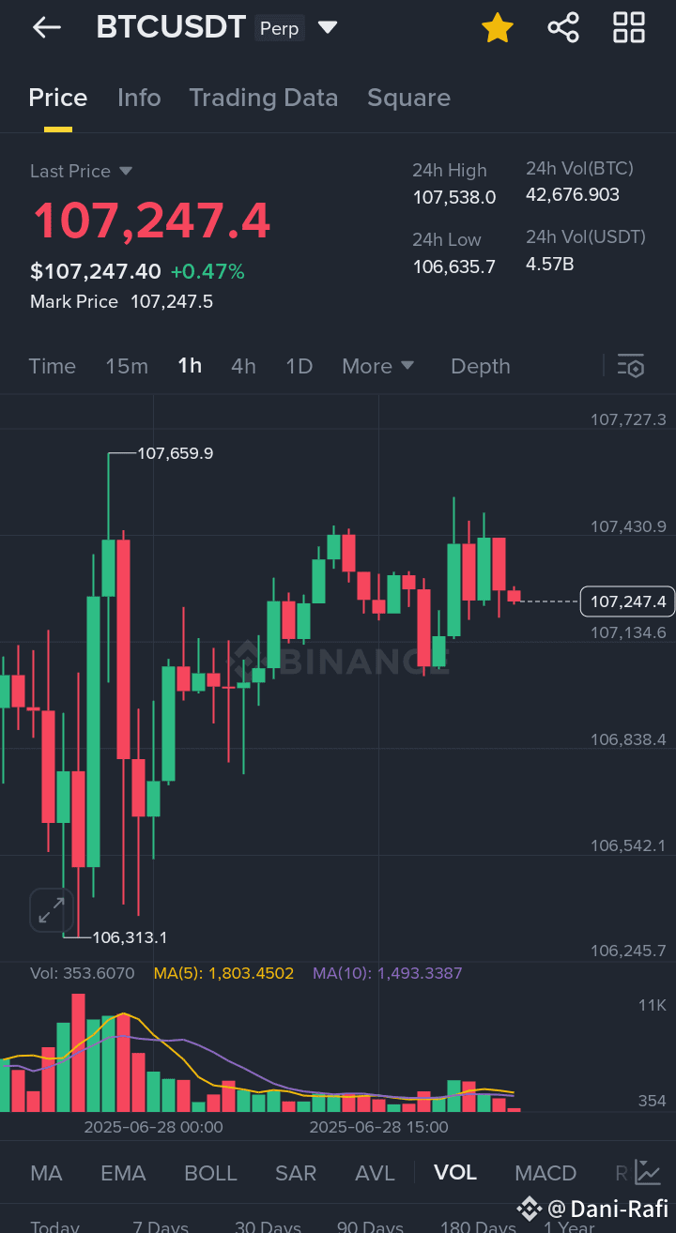676x1233 pixels.
Task: Toggle the favorite star icon
Action: [497, 28]
